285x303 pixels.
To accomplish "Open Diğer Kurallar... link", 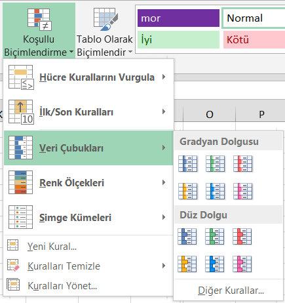I will (x=231, y=291).
